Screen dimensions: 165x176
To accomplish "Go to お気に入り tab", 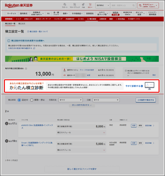I will pos(28,19).
